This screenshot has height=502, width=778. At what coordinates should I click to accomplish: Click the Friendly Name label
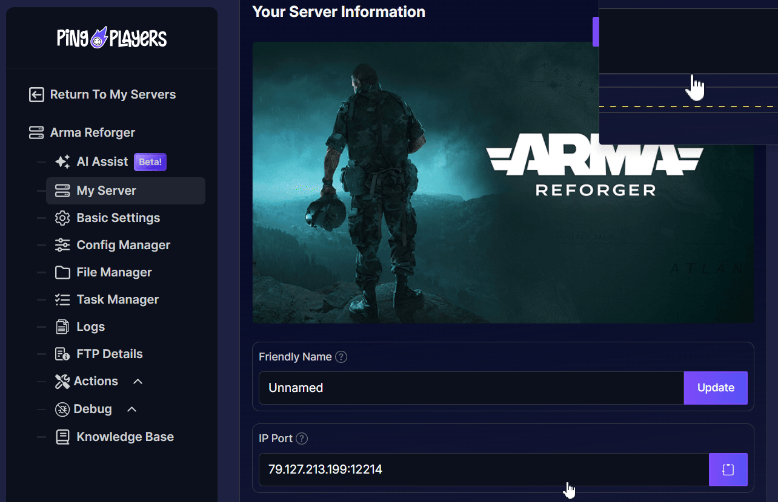295,357
